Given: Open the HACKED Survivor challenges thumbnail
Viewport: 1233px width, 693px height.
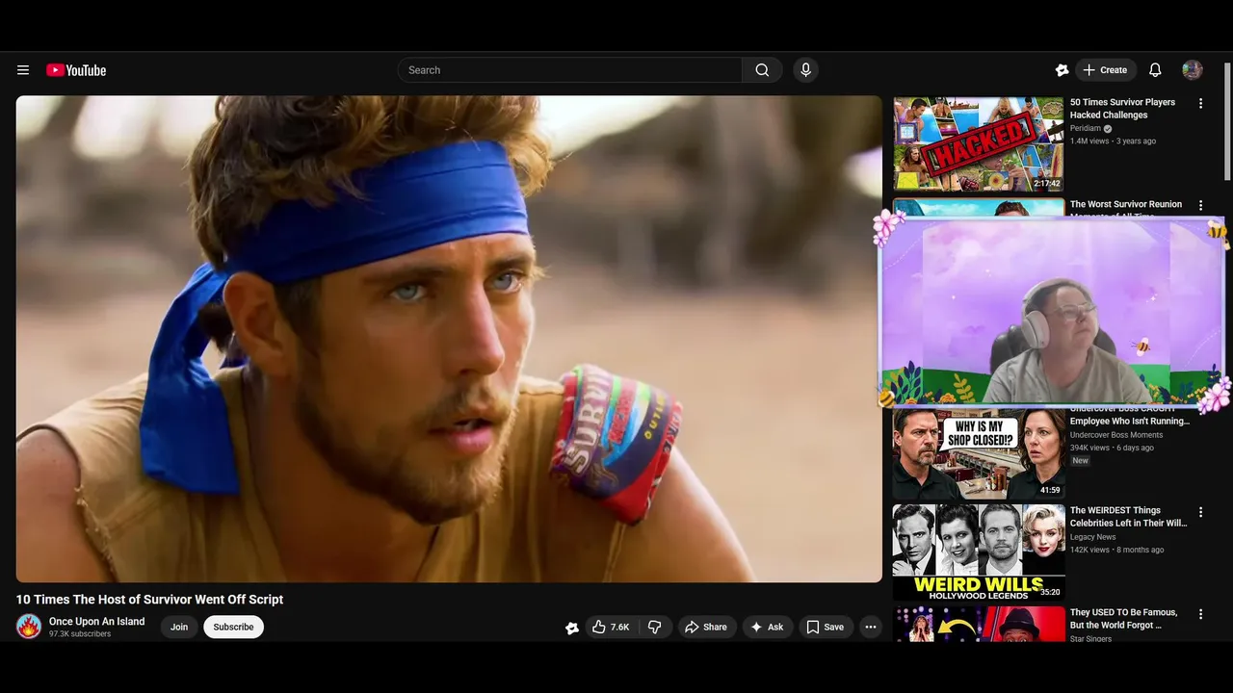Looking at the screenshot, I should point(979,143).
